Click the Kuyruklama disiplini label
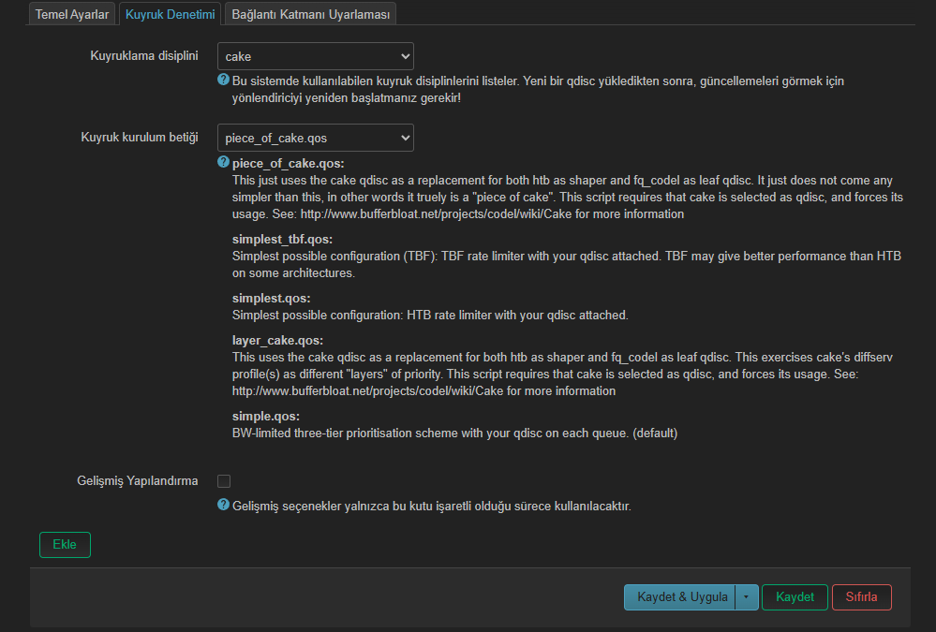Viewport: 936px width, 632px height. click(x=144, y=55)
